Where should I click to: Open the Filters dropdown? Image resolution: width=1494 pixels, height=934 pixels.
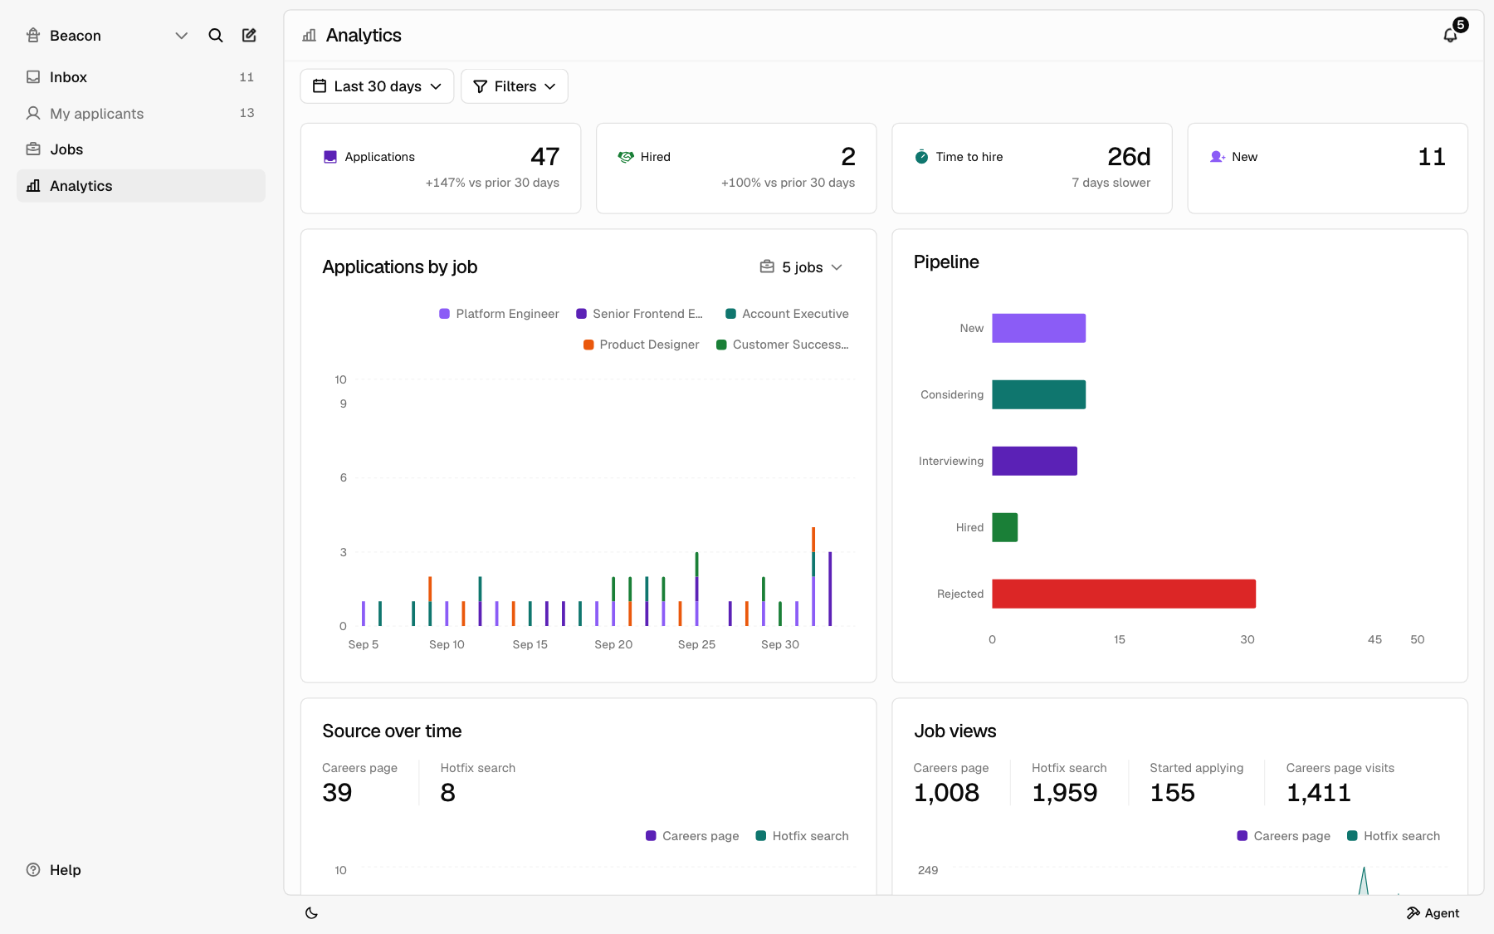tap(515, 86)
